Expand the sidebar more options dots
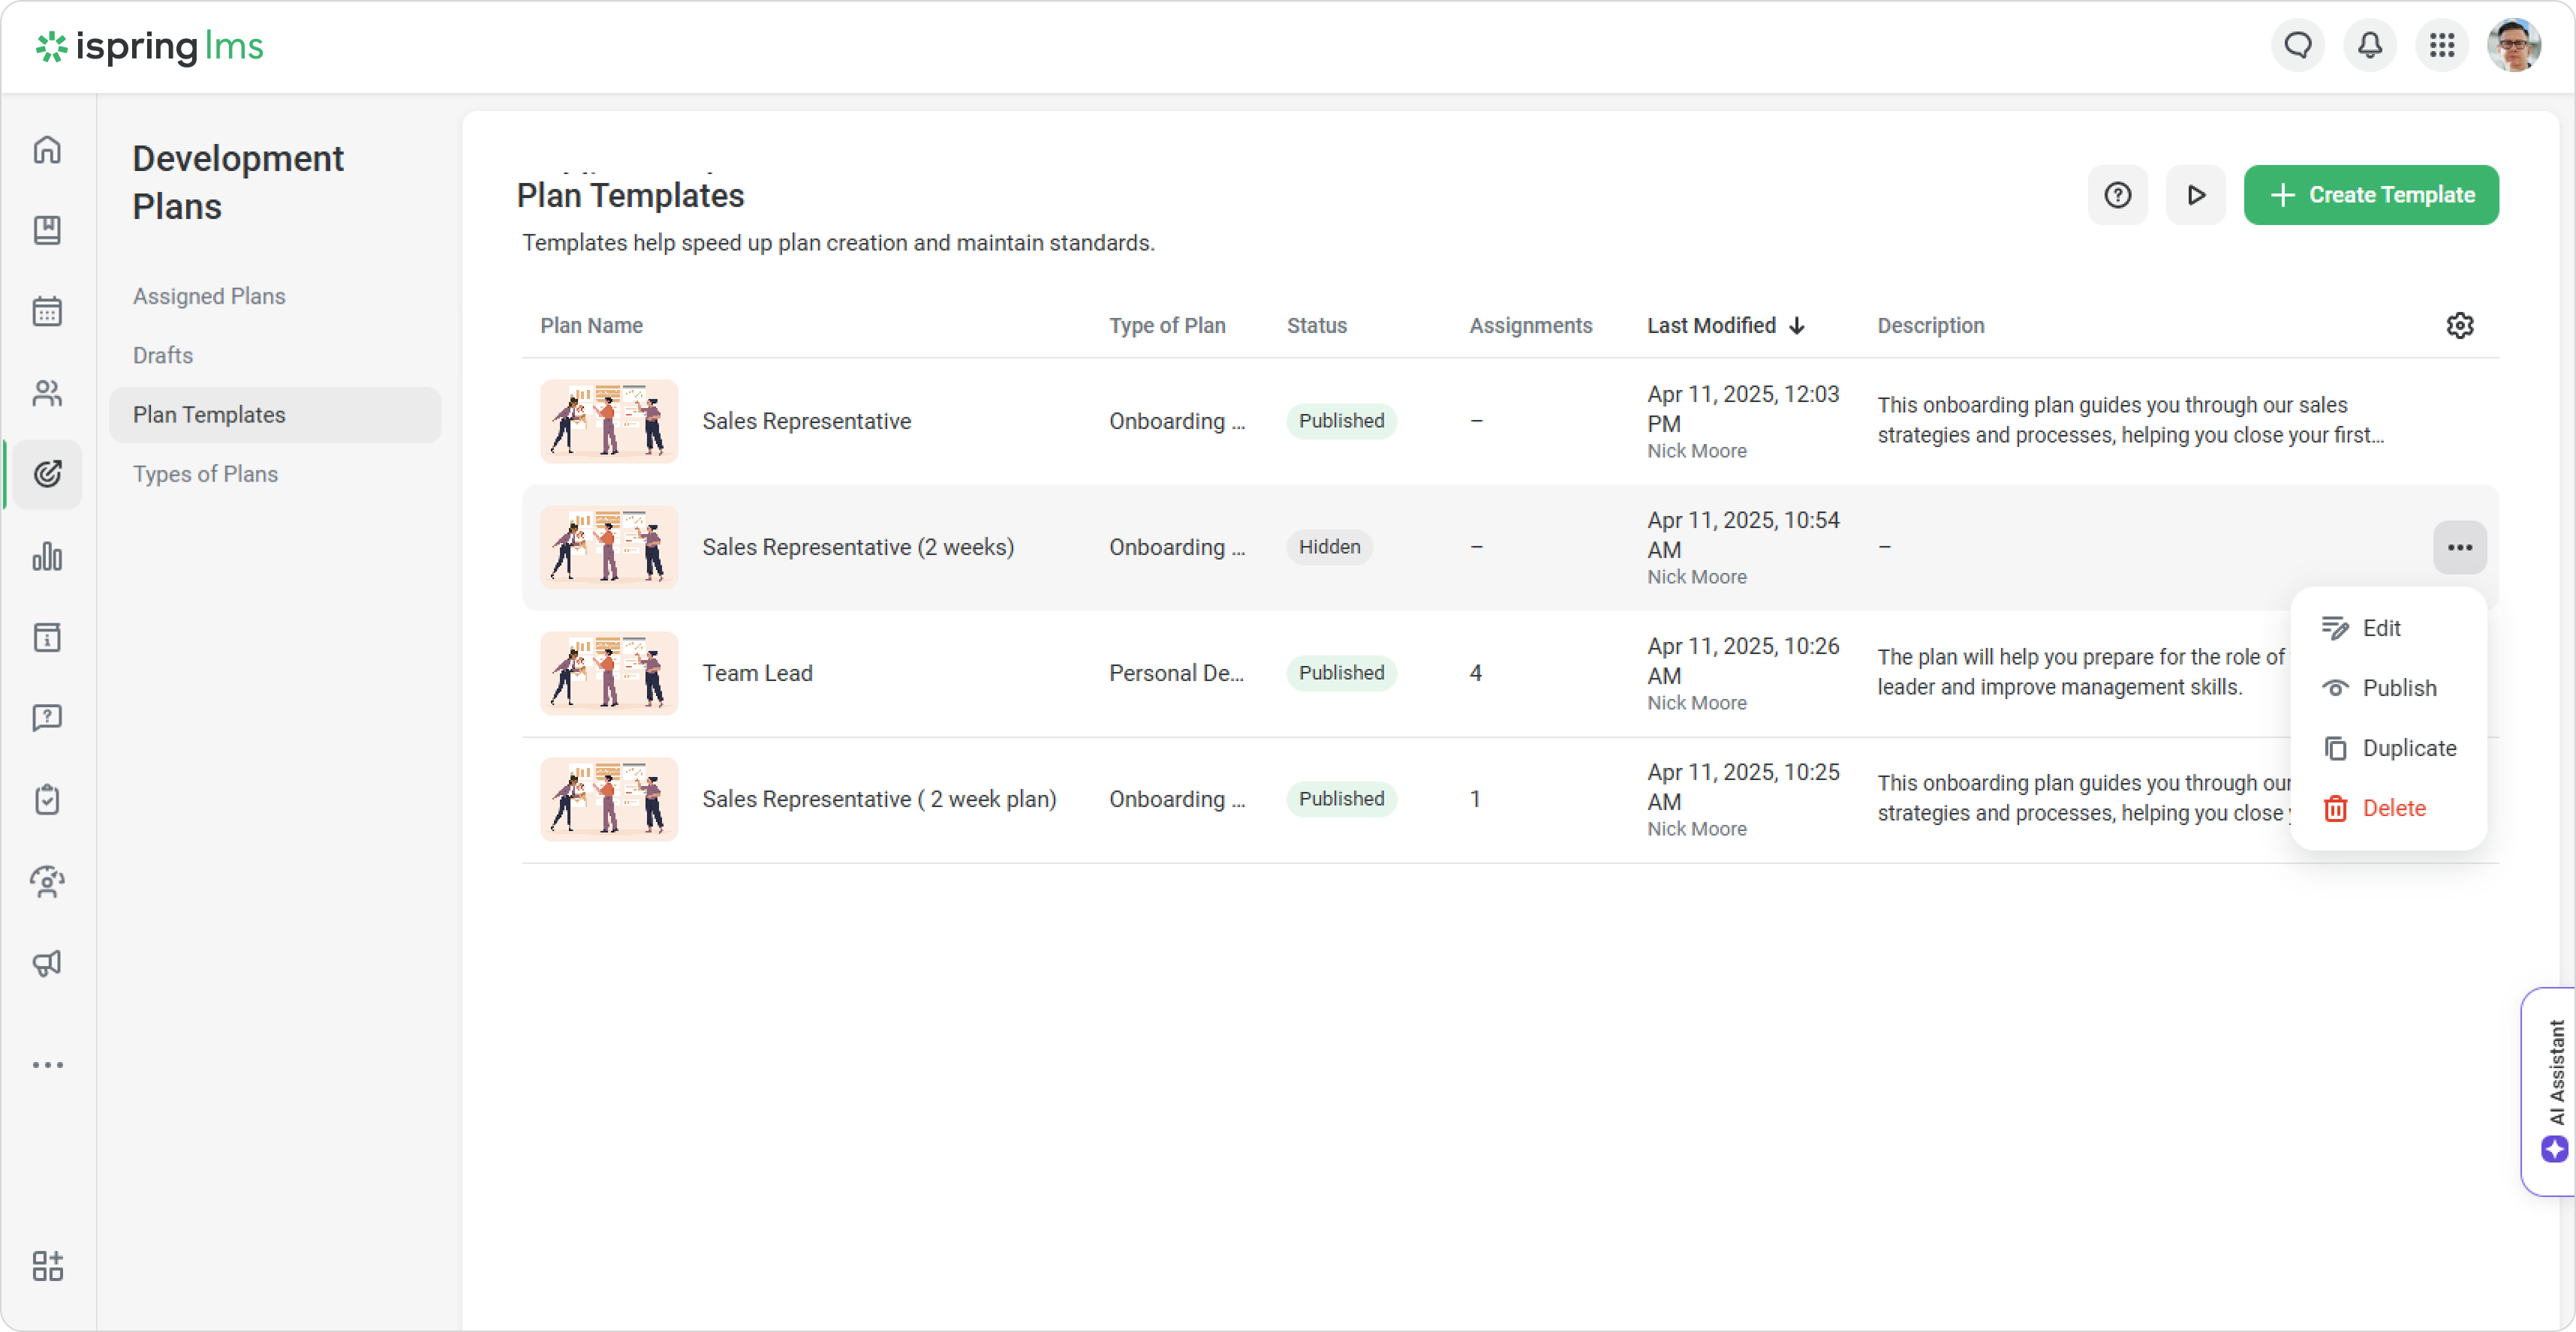This screenshot has height=1332, width=2576. coord(47,1065)
